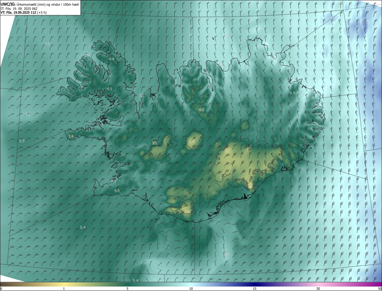Click the 5.9 value label
This screenshot has width=382, height=291.
pos(22,141)
